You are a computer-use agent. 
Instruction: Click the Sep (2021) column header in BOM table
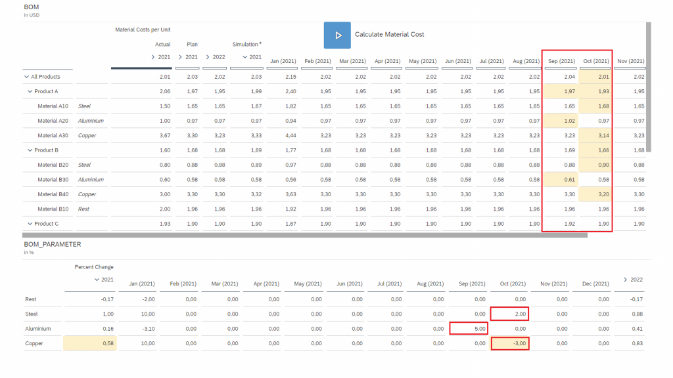[x=561, y=61]
